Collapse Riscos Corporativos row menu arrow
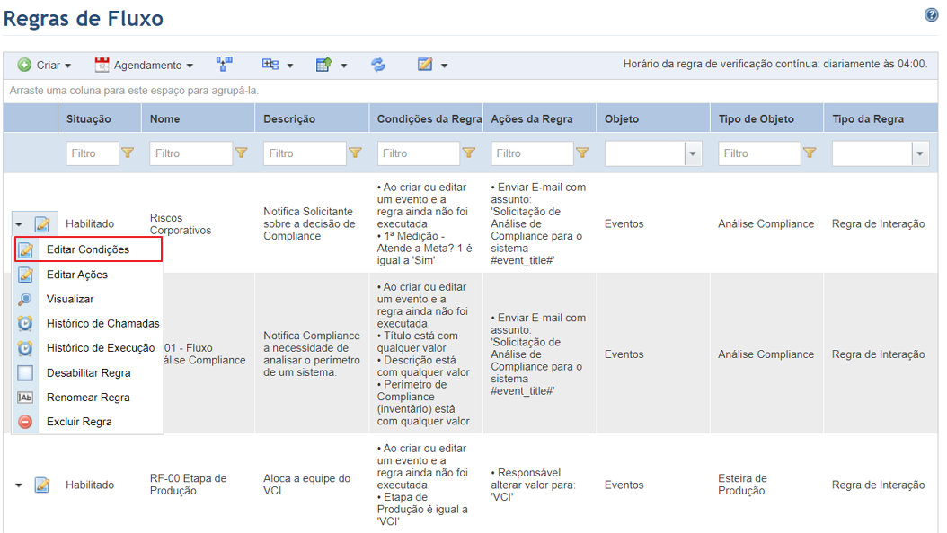 (x=19, y=224)
